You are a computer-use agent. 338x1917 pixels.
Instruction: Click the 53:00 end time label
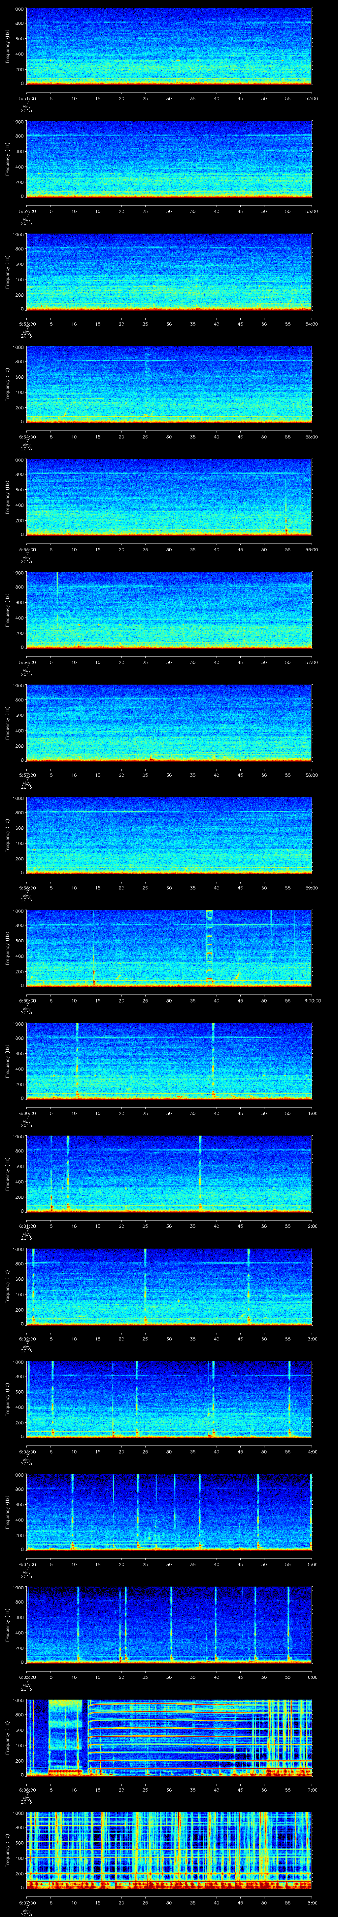click(311, 211)
